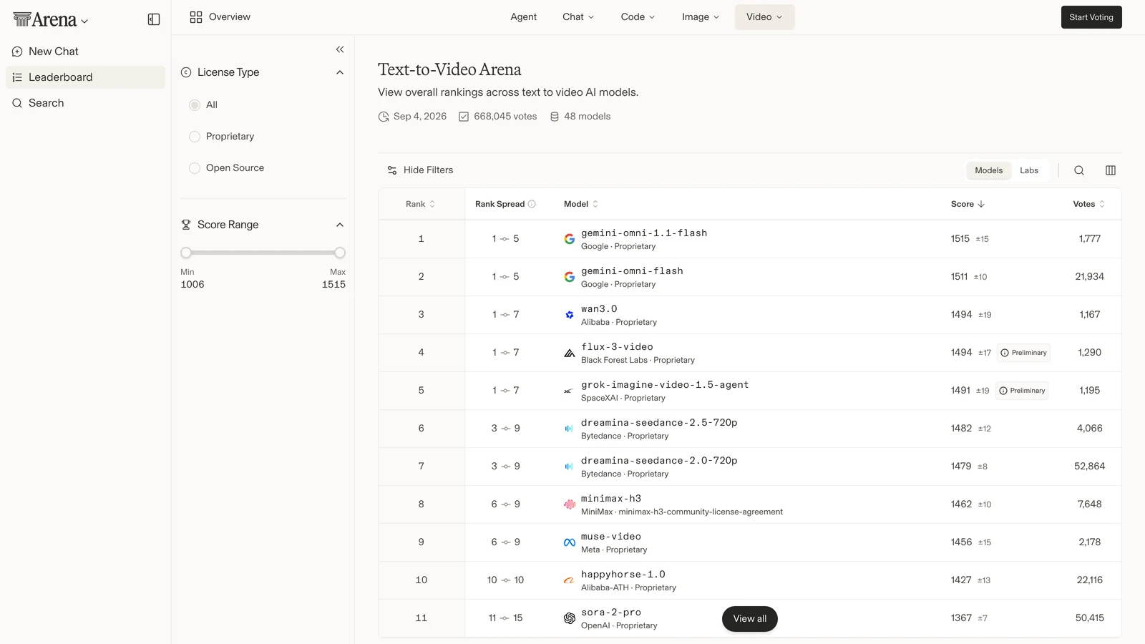Click OpenAI logo beside sora-2-pro
Screen dimensions: 1145x644
tap(570, 618)
